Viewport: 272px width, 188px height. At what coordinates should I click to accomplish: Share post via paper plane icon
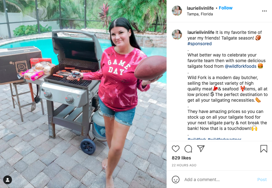201,148
